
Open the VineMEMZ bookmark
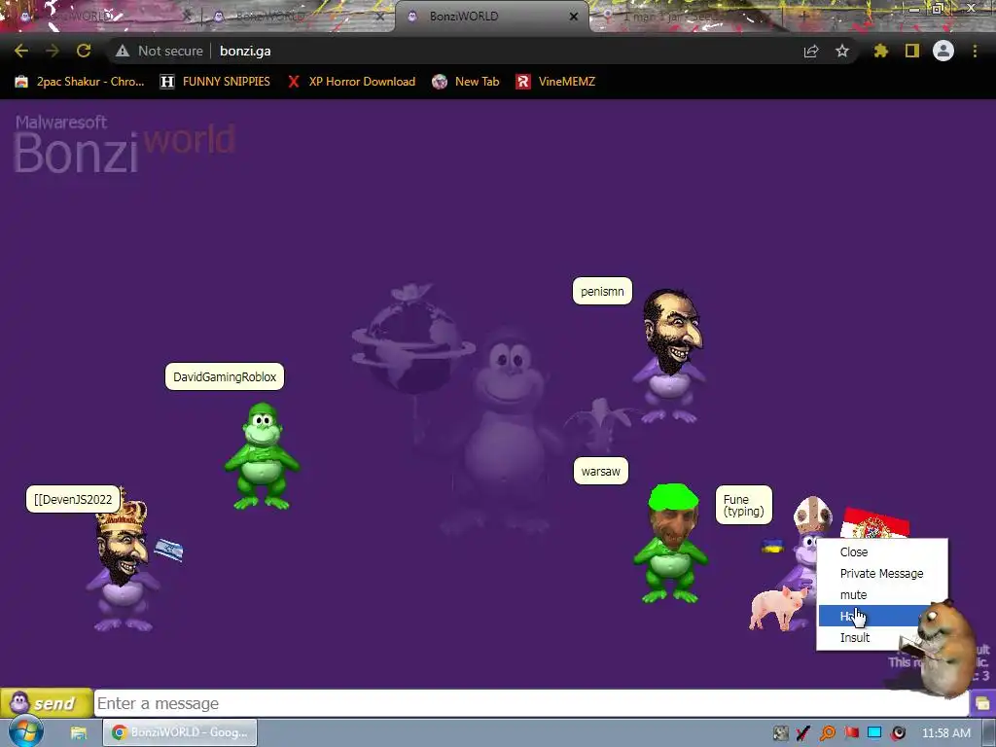click(555, 82)
